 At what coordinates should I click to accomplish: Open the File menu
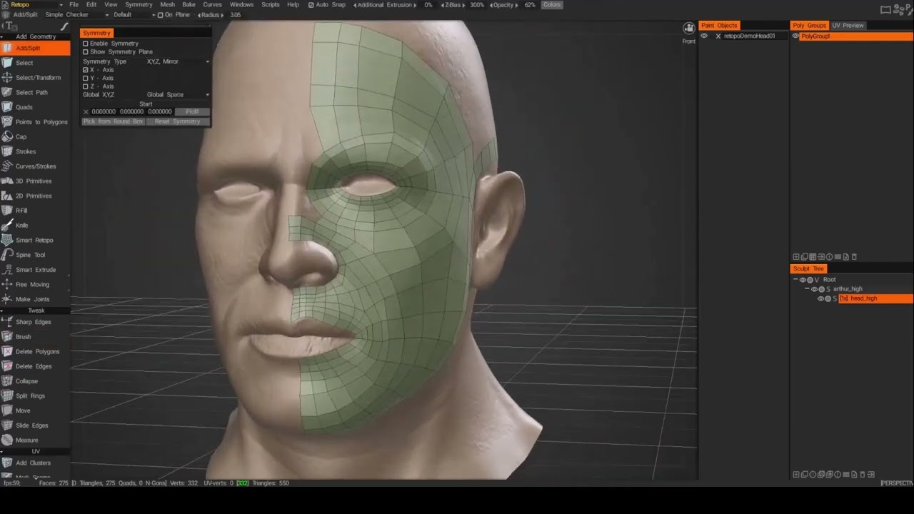[74, 5]
